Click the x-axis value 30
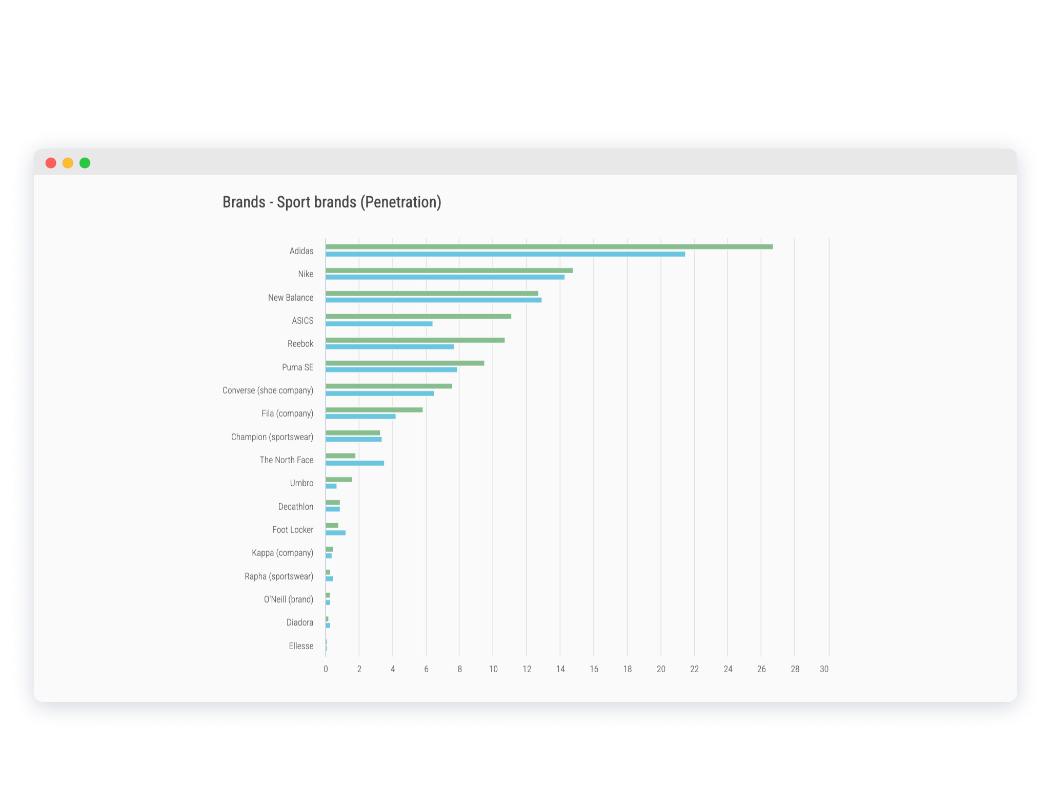This screenshot has height=787, width=1050. pos(824,669)
